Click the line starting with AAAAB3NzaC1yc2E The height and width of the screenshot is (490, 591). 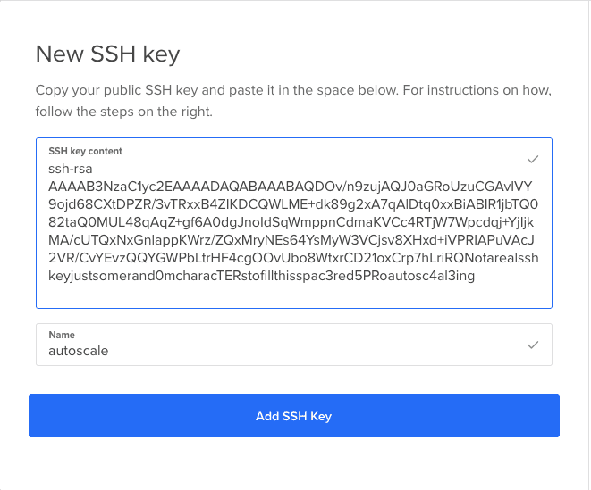click(x=291, y=187)
